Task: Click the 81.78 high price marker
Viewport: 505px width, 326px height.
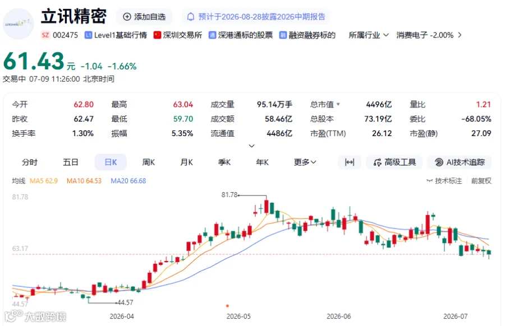Action: pyautogui.click(x=229, y=195)
